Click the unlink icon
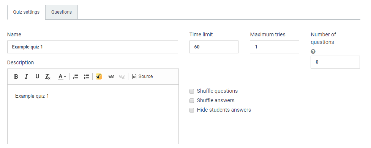This screenshot has width=371, height=148. point(122,76)
